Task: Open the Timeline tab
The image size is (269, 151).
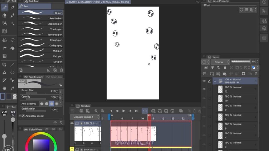Action: [83, 106]
